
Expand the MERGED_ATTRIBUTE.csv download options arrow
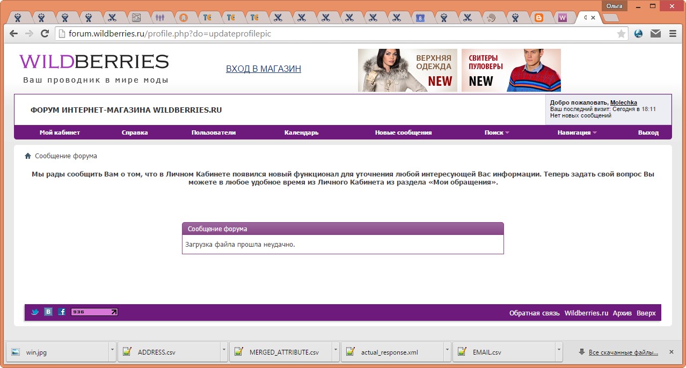(x=336, y=352)
